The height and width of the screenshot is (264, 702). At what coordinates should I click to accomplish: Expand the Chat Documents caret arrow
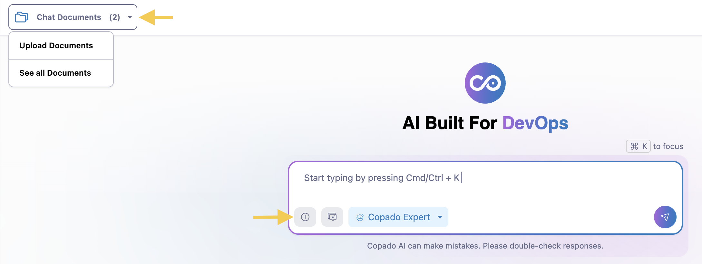[x=130, y=17]
